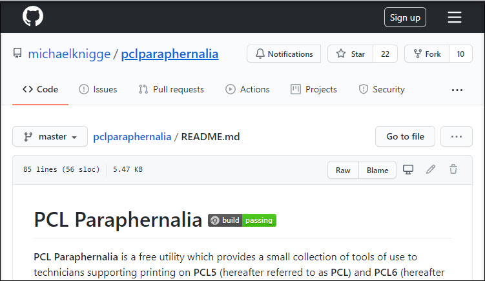View the 22 stargazers count
Viewport: 485px width, 281px height.
tap(385, 54)
